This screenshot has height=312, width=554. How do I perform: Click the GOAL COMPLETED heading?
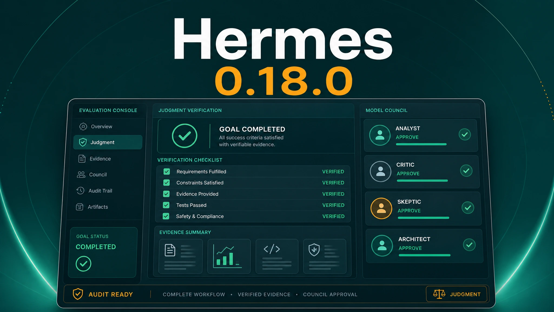(x=252, y=129)
